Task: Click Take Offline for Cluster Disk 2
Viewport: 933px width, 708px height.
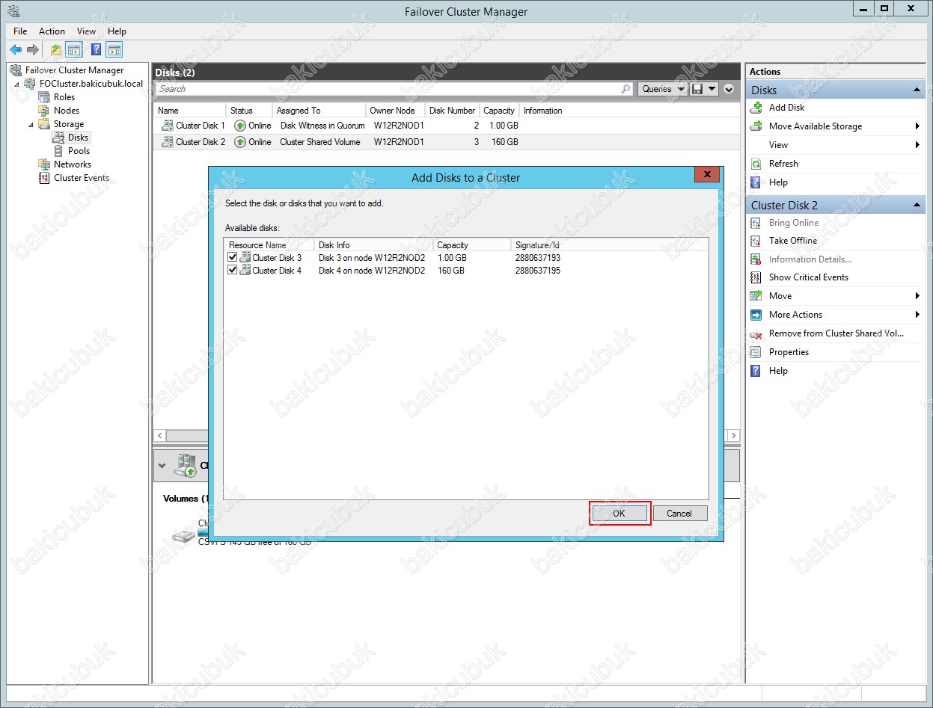Action: coord(793,241)
